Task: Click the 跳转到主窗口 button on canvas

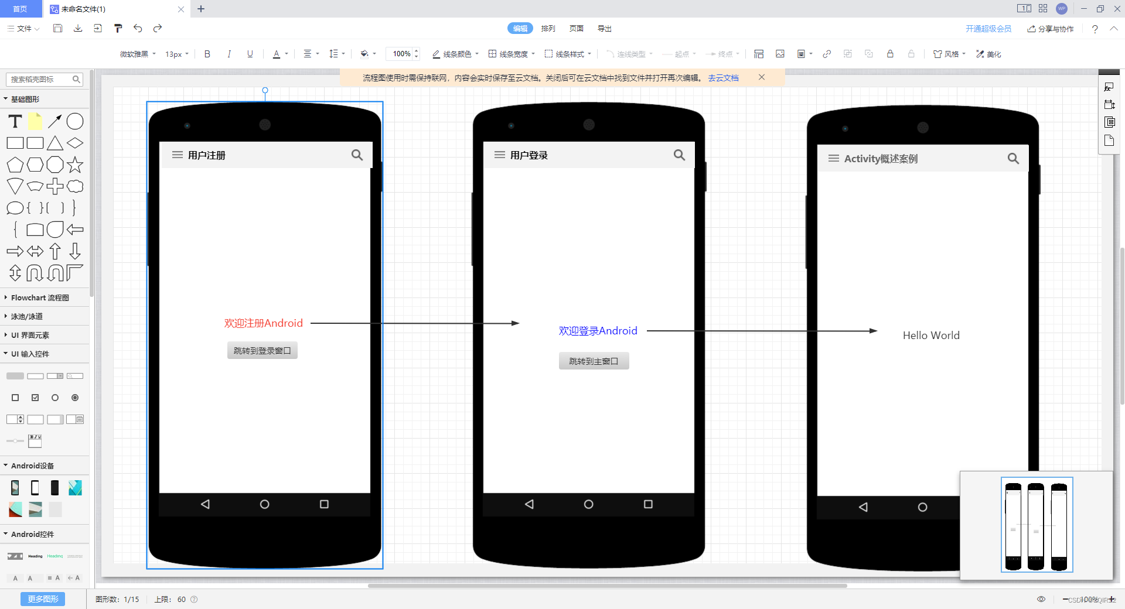Action: coord(594,361)
